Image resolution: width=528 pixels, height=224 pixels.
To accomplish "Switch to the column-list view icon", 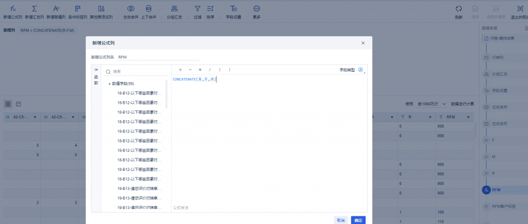I will [x=19, y=104].
